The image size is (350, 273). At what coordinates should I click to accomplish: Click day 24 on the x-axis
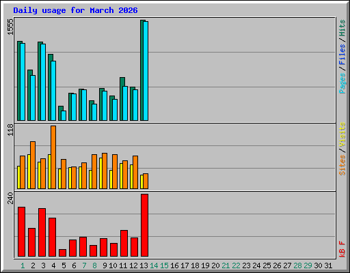(x=256, y=265)
